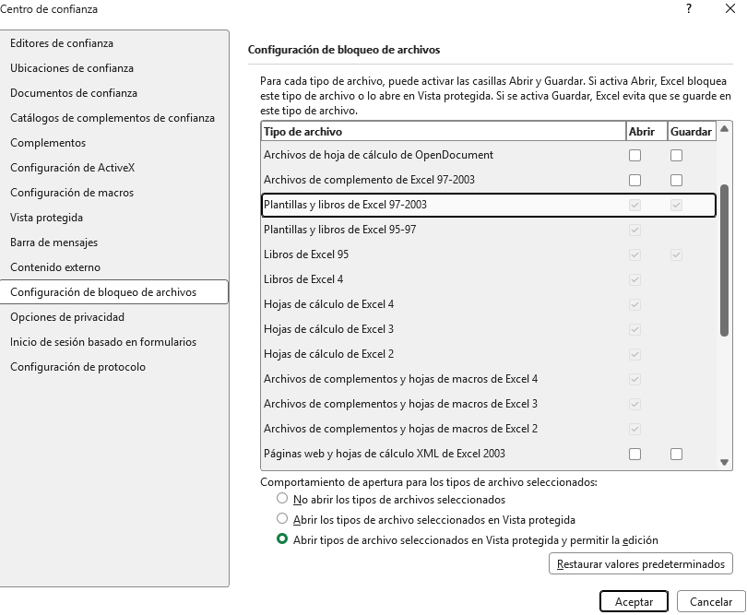This screenshot has height=615, width=747.
Task: Check Guardar for Archivos de complemento Excel 97-2003
Action: click(x=676, y=180)
